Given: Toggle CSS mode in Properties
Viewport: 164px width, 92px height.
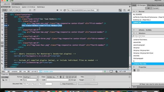Looking at the screenshot, I should 5,80.
